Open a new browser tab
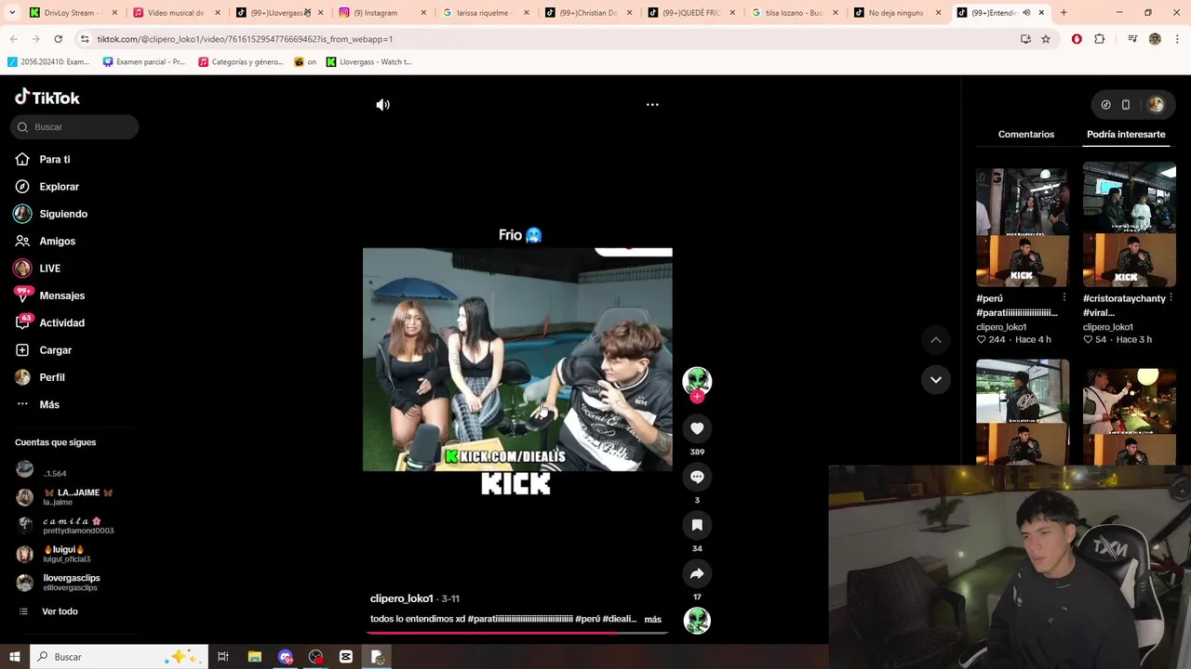The height and width of the screenshot is (669, 1191). click(1064, 13)
